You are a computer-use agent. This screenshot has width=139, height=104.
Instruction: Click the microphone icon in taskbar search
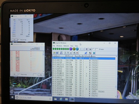tap(50, 98)
